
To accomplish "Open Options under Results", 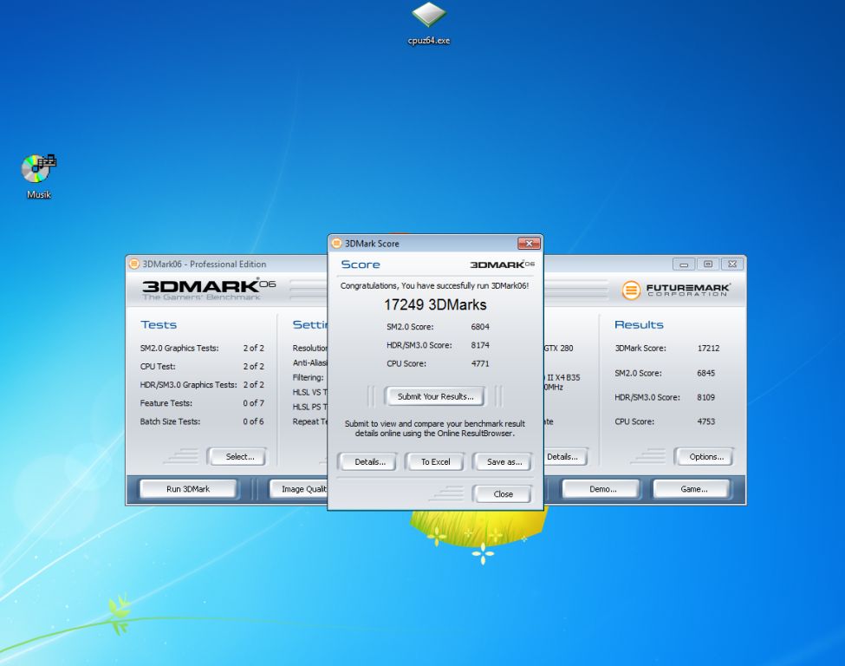I will pyautogui.click(x=706, y=457).
